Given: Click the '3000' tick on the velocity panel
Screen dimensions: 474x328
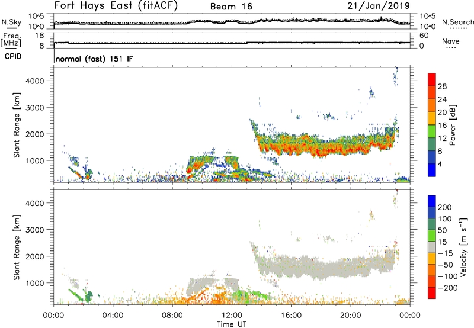Looking at the screenshot, I should coord(34,230).
